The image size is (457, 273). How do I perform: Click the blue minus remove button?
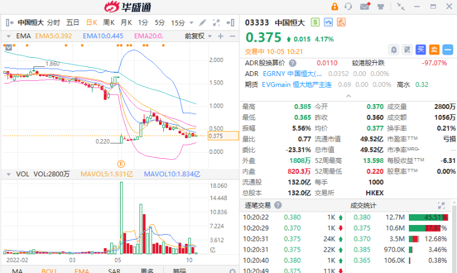point(448,50)
